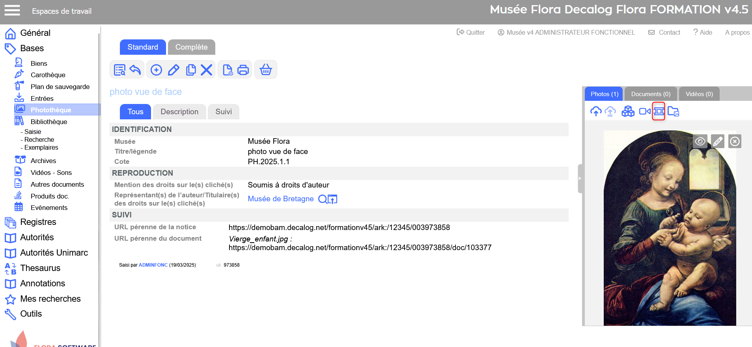Follow the Musée de Bretagne link
Screen dimensions: 752x347
[281, 199]
